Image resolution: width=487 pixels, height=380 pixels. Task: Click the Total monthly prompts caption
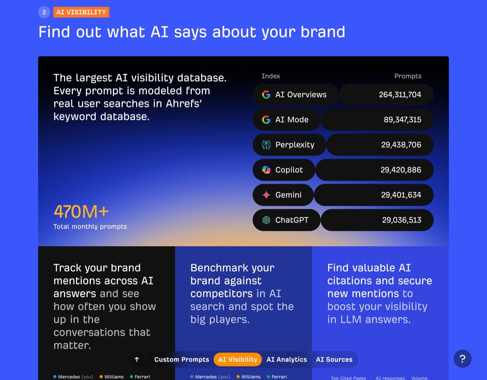coord(90,227)
